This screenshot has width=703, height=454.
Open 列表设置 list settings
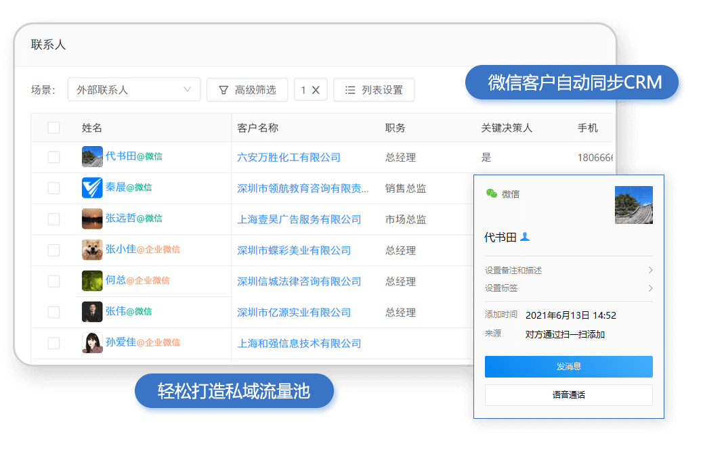click(x=373, y=90)
